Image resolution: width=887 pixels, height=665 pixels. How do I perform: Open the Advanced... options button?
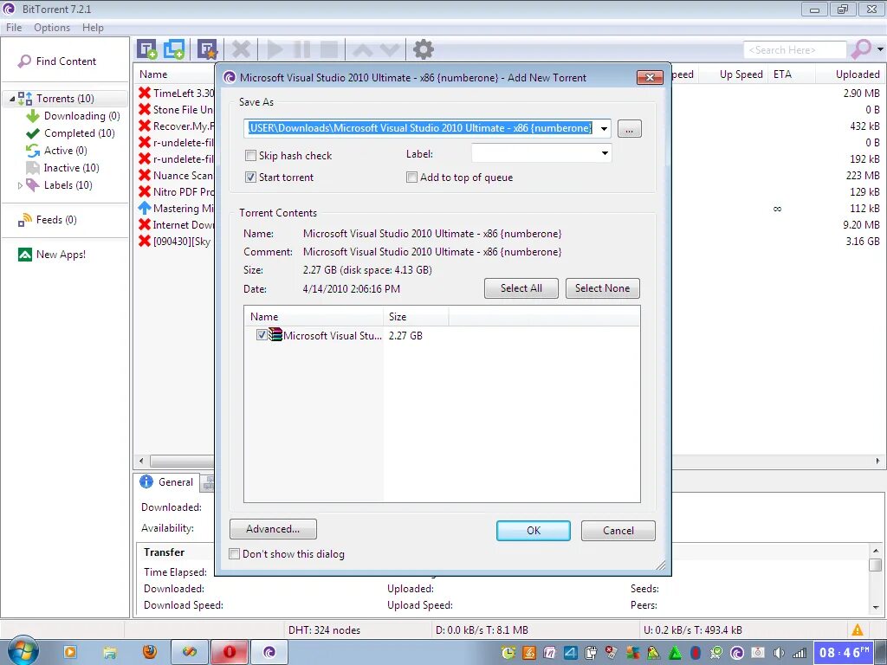click(273, 529)
